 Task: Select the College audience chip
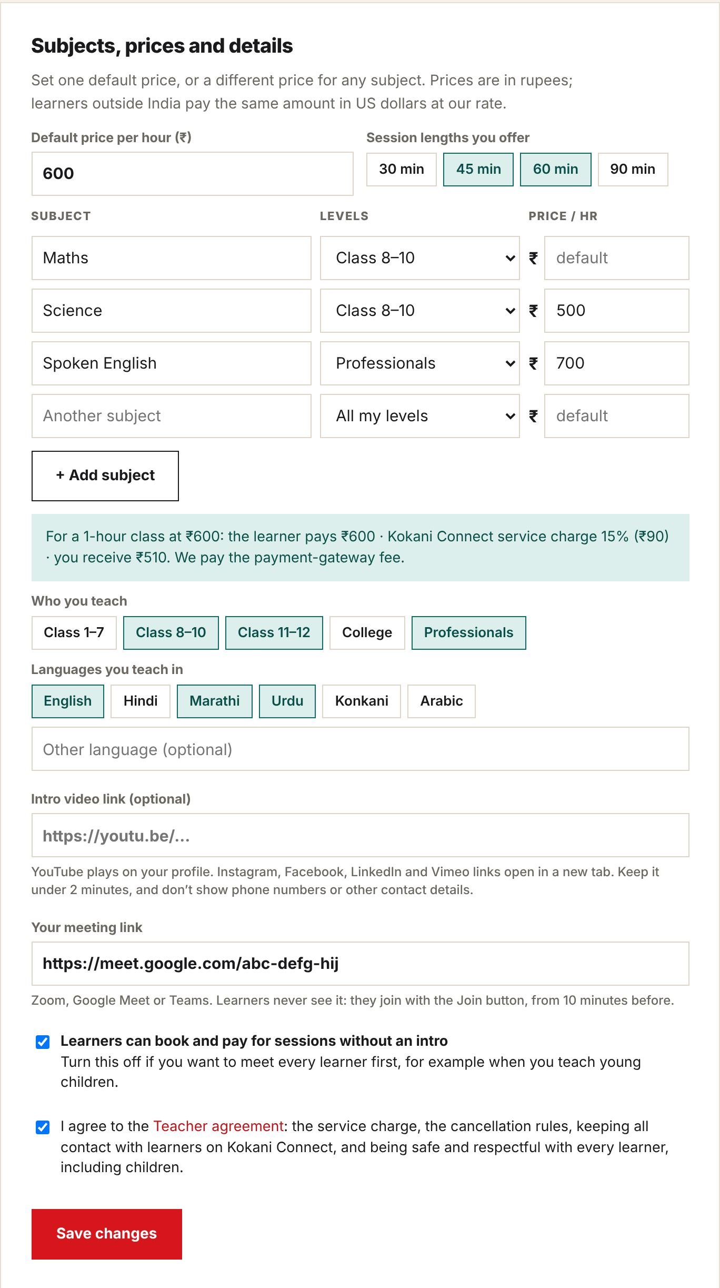pyautogui.click(x=367, y=633)
